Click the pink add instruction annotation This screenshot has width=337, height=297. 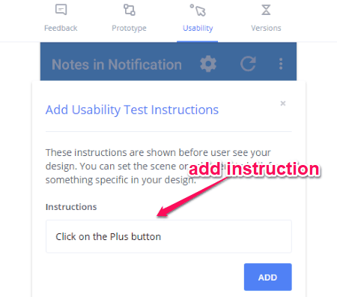coord(254,169)
